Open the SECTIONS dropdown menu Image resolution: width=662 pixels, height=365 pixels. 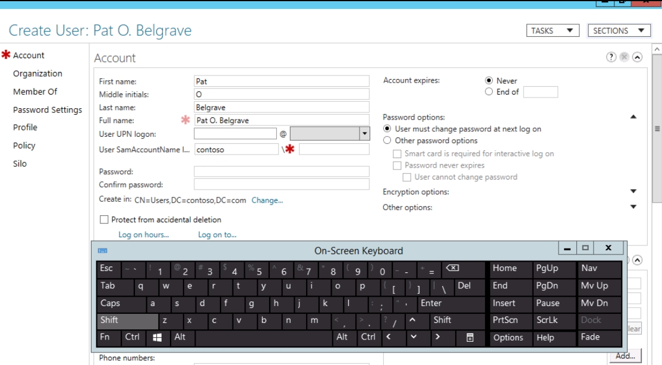coord(619,31)
